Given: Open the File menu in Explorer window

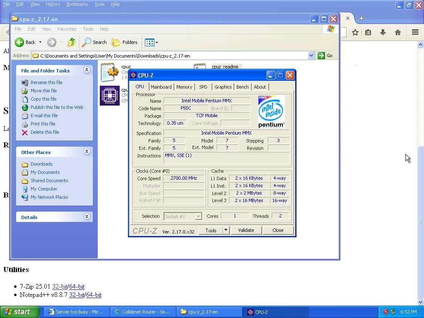Looking at the screenshot, I should pos(18,29).
